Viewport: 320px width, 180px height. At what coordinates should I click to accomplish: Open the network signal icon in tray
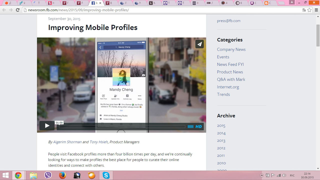coord(279,175)
